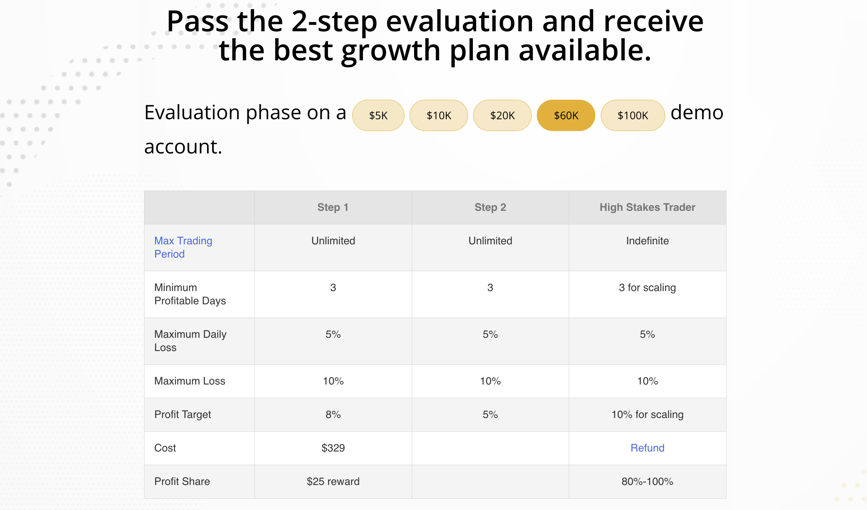
Task: Click the highlighted $60K account pill
Action: coord(566,116)
